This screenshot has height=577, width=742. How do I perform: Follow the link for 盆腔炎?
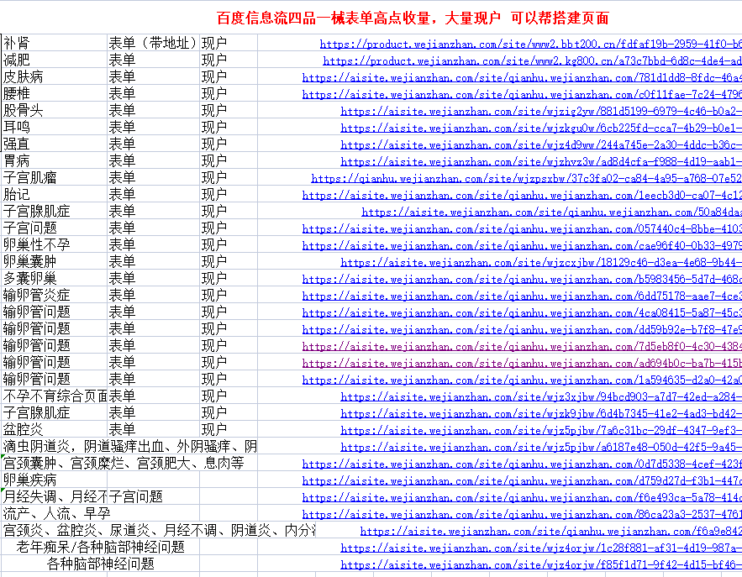click(x=539, y=430)
